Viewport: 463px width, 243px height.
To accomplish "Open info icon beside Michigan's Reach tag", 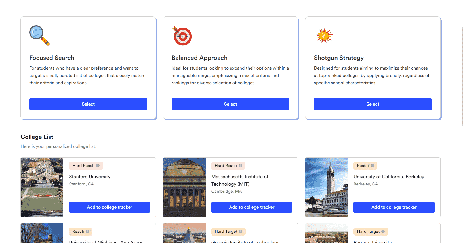I will pos(87,231).
